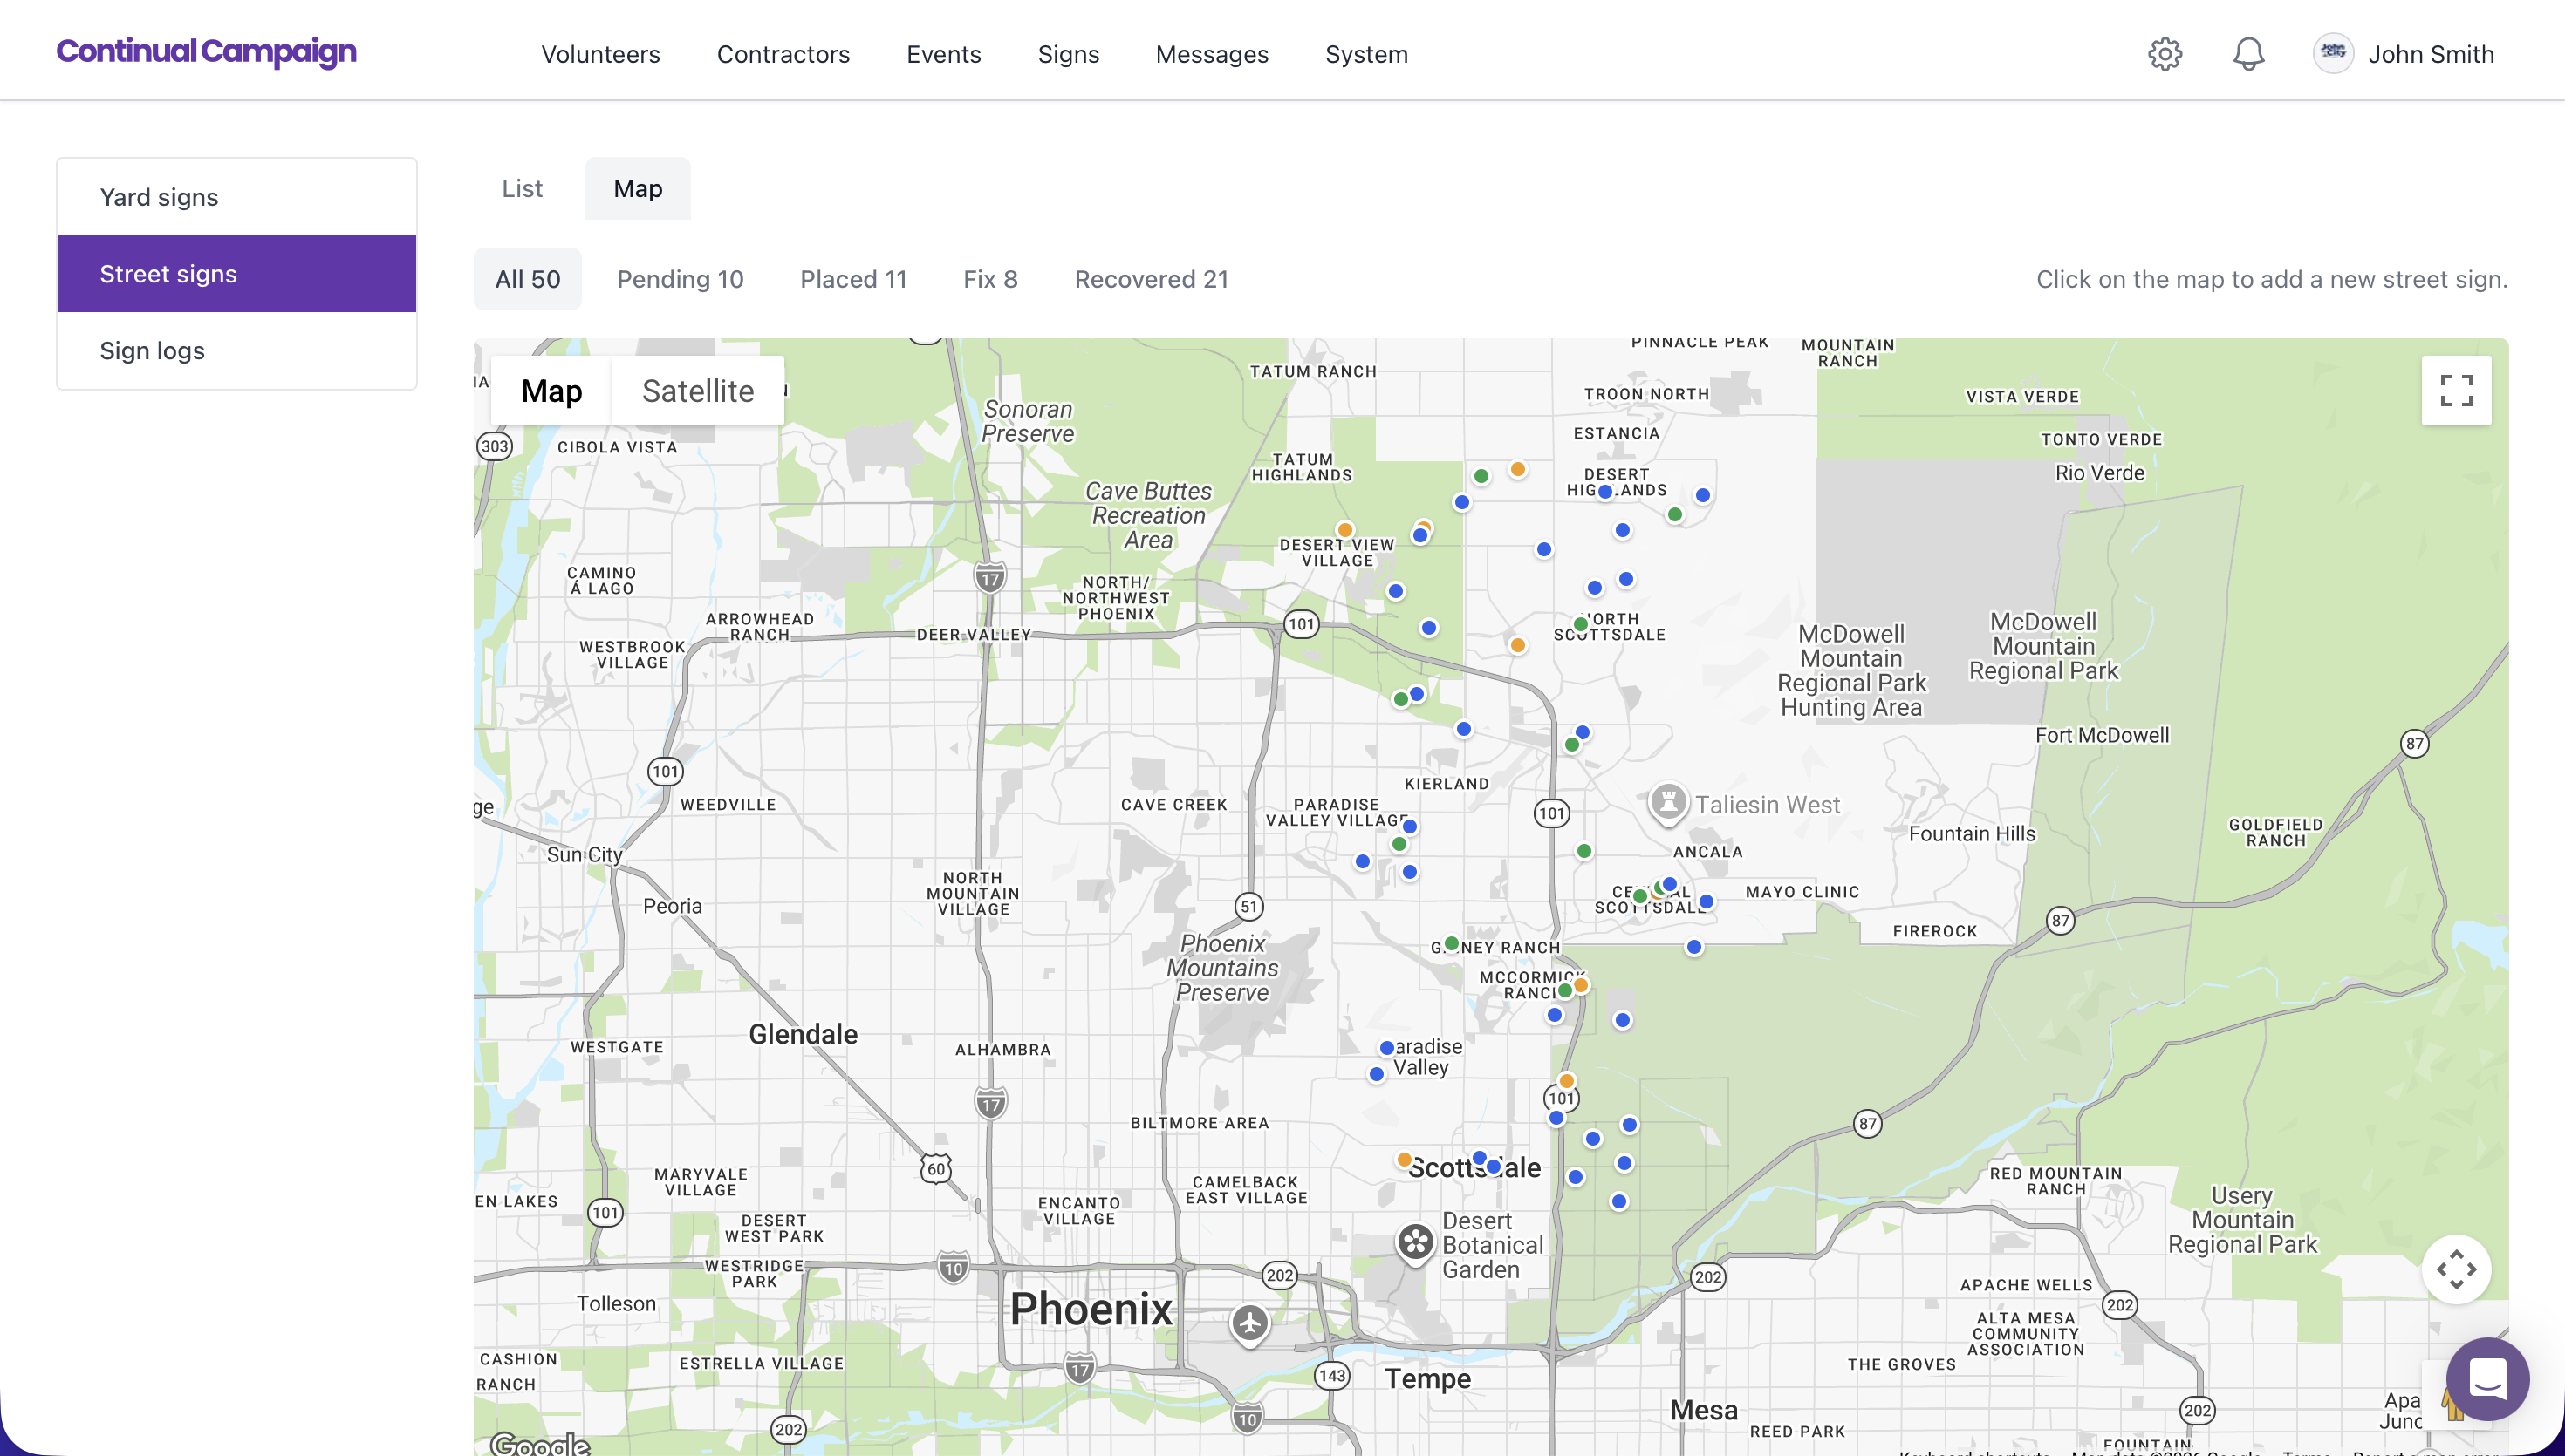Filter by Fix 8 signs
This screenshot has height=1456, width=2565.
click(989, 279)
